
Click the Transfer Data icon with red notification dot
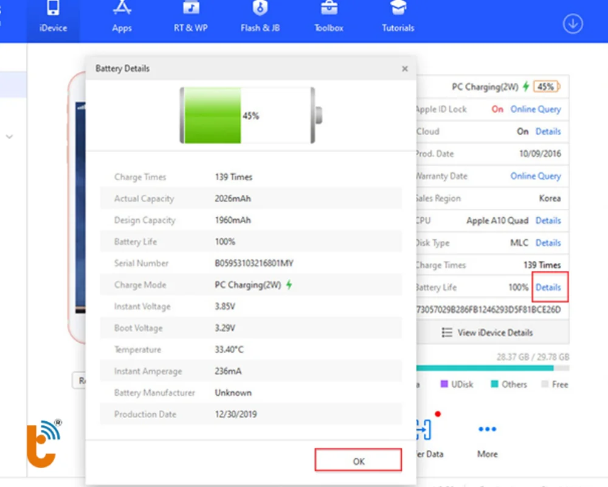(426, 429)
